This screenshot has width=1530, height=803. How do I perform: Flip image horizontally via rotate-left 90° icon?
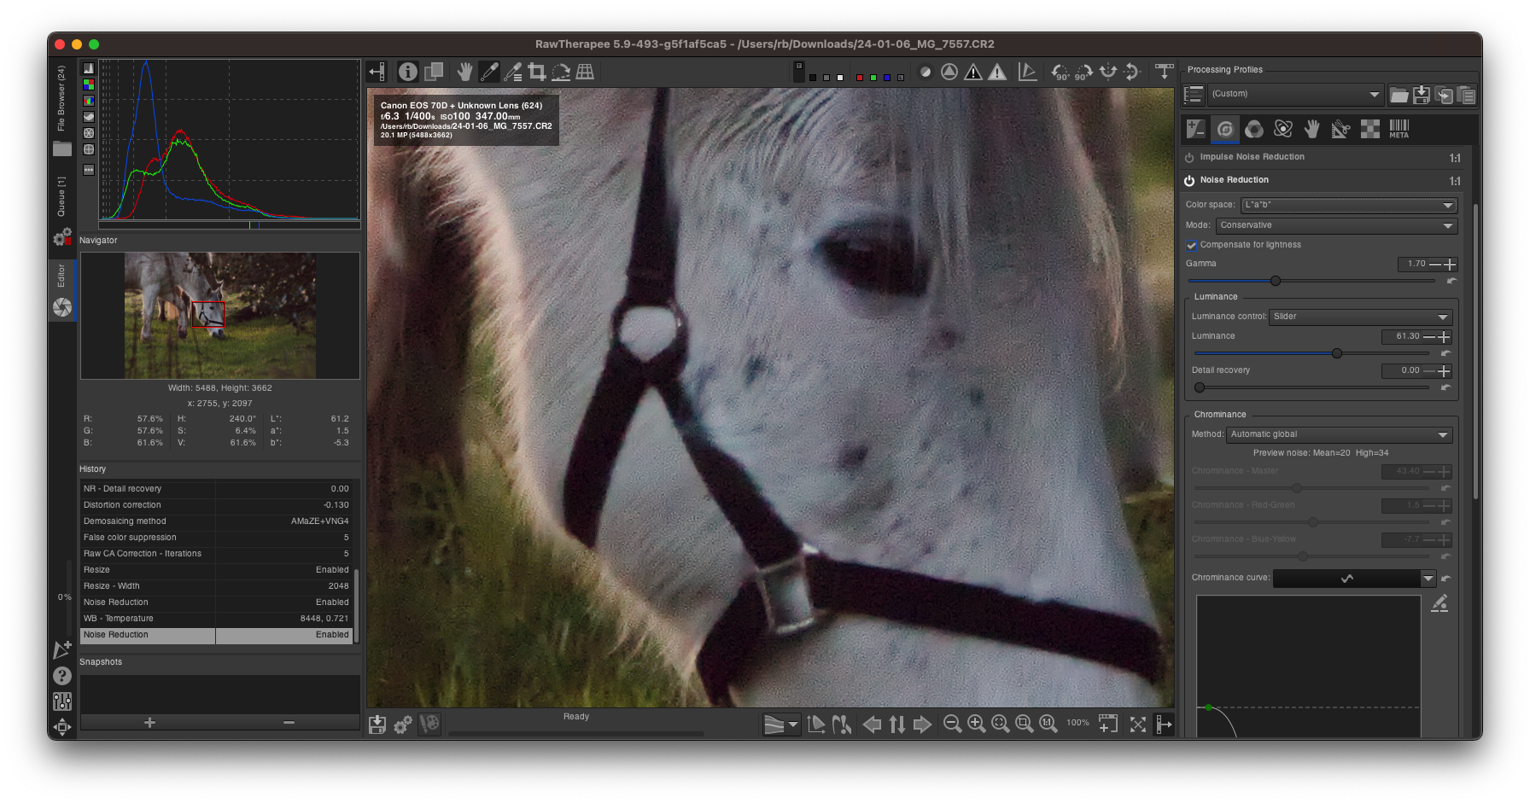pyautogui.click(x=1060, y=73)
